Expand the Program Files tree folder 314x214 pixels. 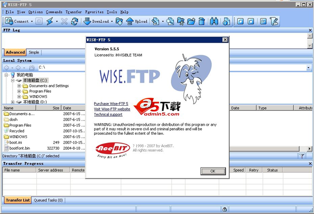(x=19, y=91)
